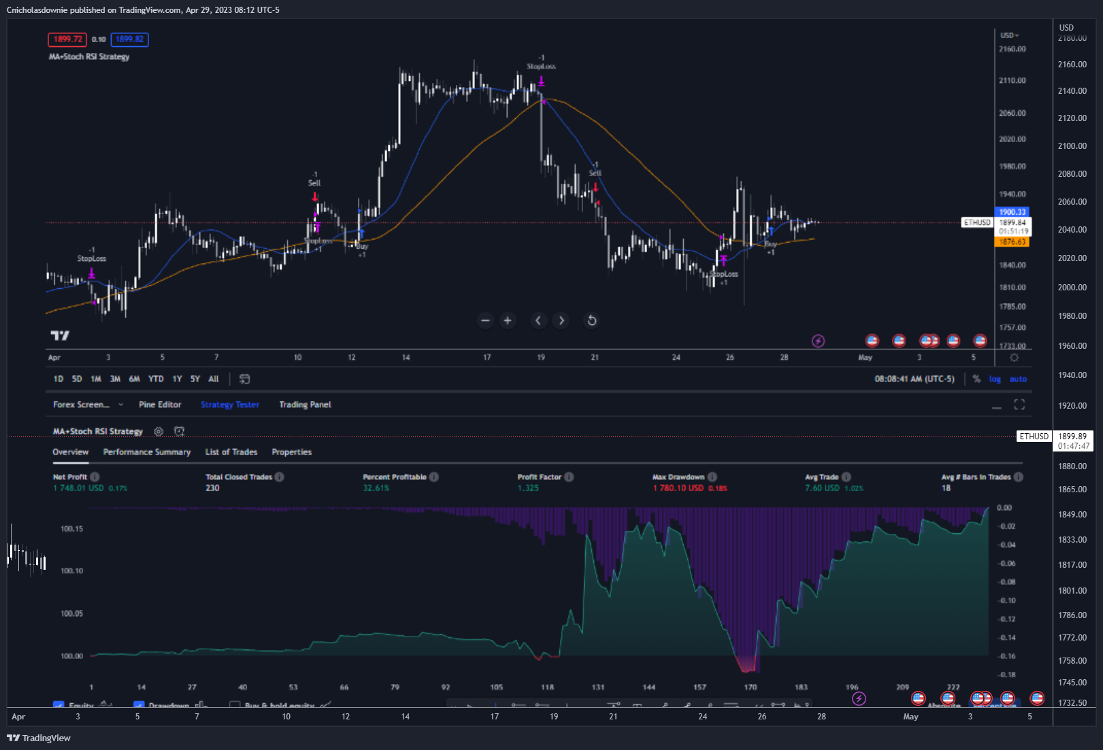Show All time range
Screen dimensions: 1103x750
coord(214,379)
